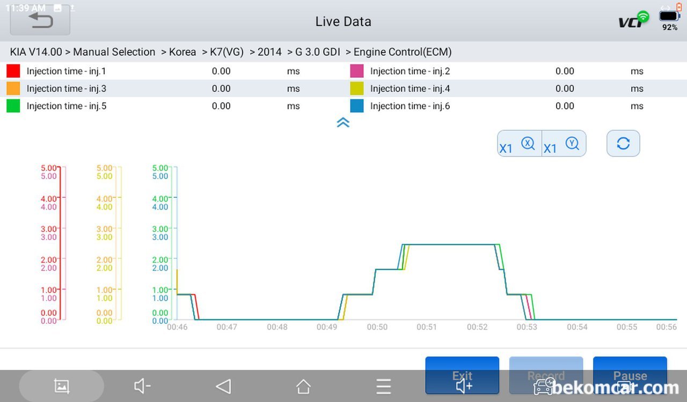Image resolution: width=687 pixels, height=402 pixels.
Task: Click the green inj.5 color swatch
Action: [13, 106]
